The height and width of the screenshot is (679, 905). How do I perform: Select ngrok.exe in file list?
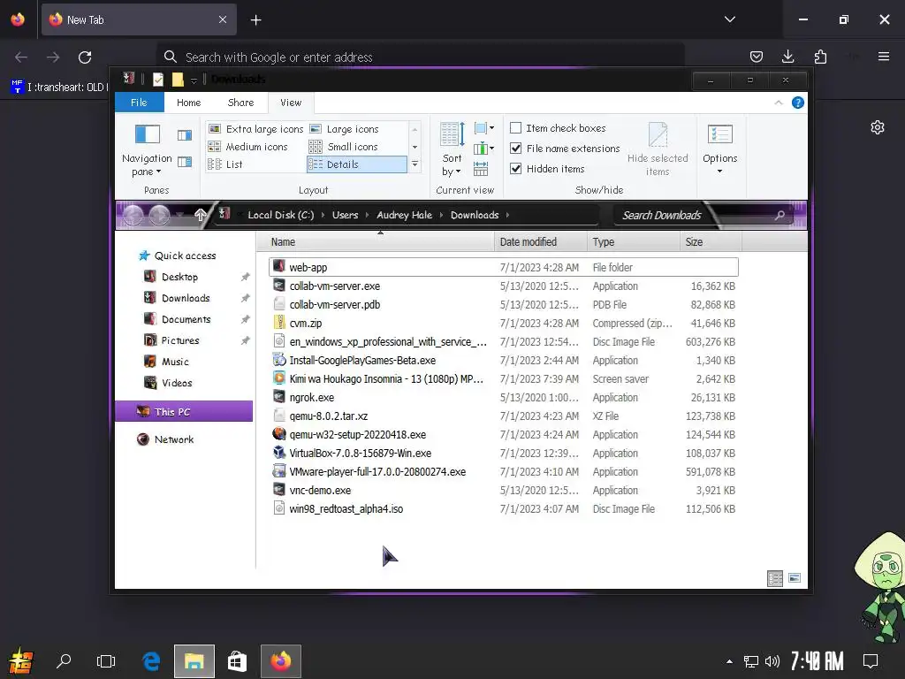(x=503, y=397)
